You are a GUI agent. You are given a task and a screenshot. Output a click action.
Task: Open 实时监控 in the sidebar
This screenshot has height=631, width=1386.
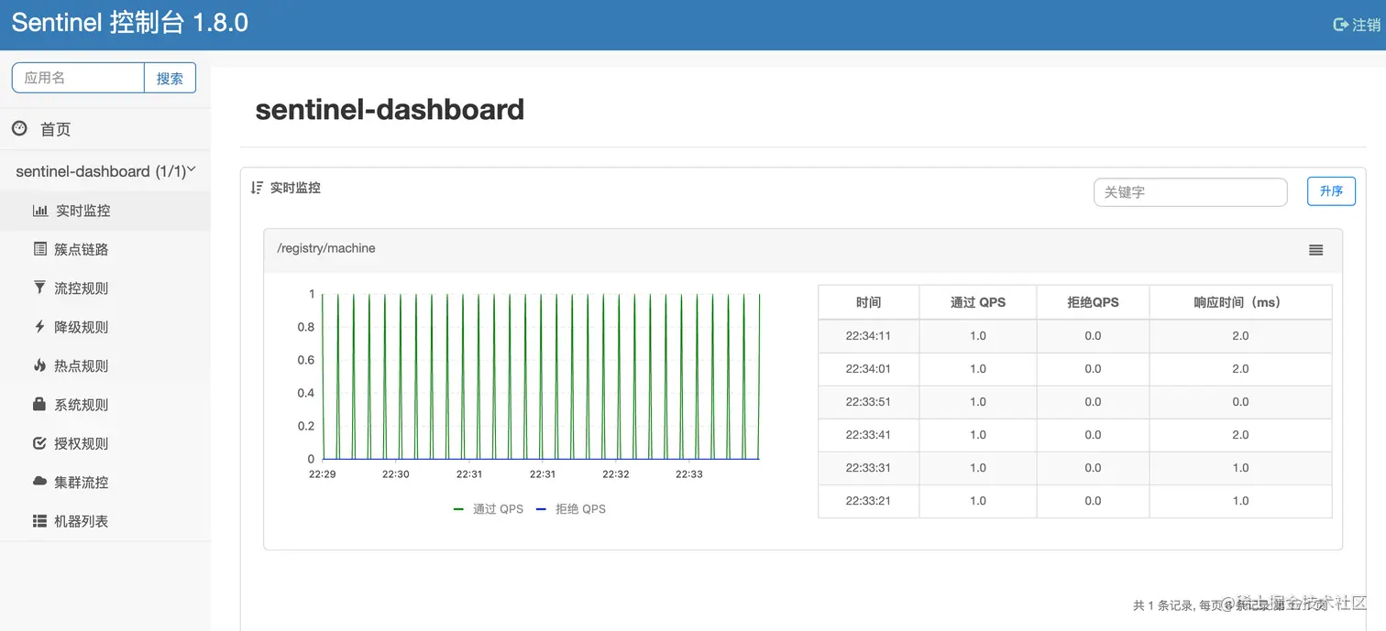click(x=105, y=211)
